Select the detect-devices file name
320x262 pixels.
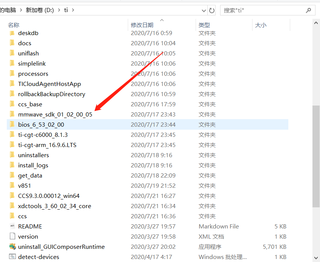[x=38, y=257]
